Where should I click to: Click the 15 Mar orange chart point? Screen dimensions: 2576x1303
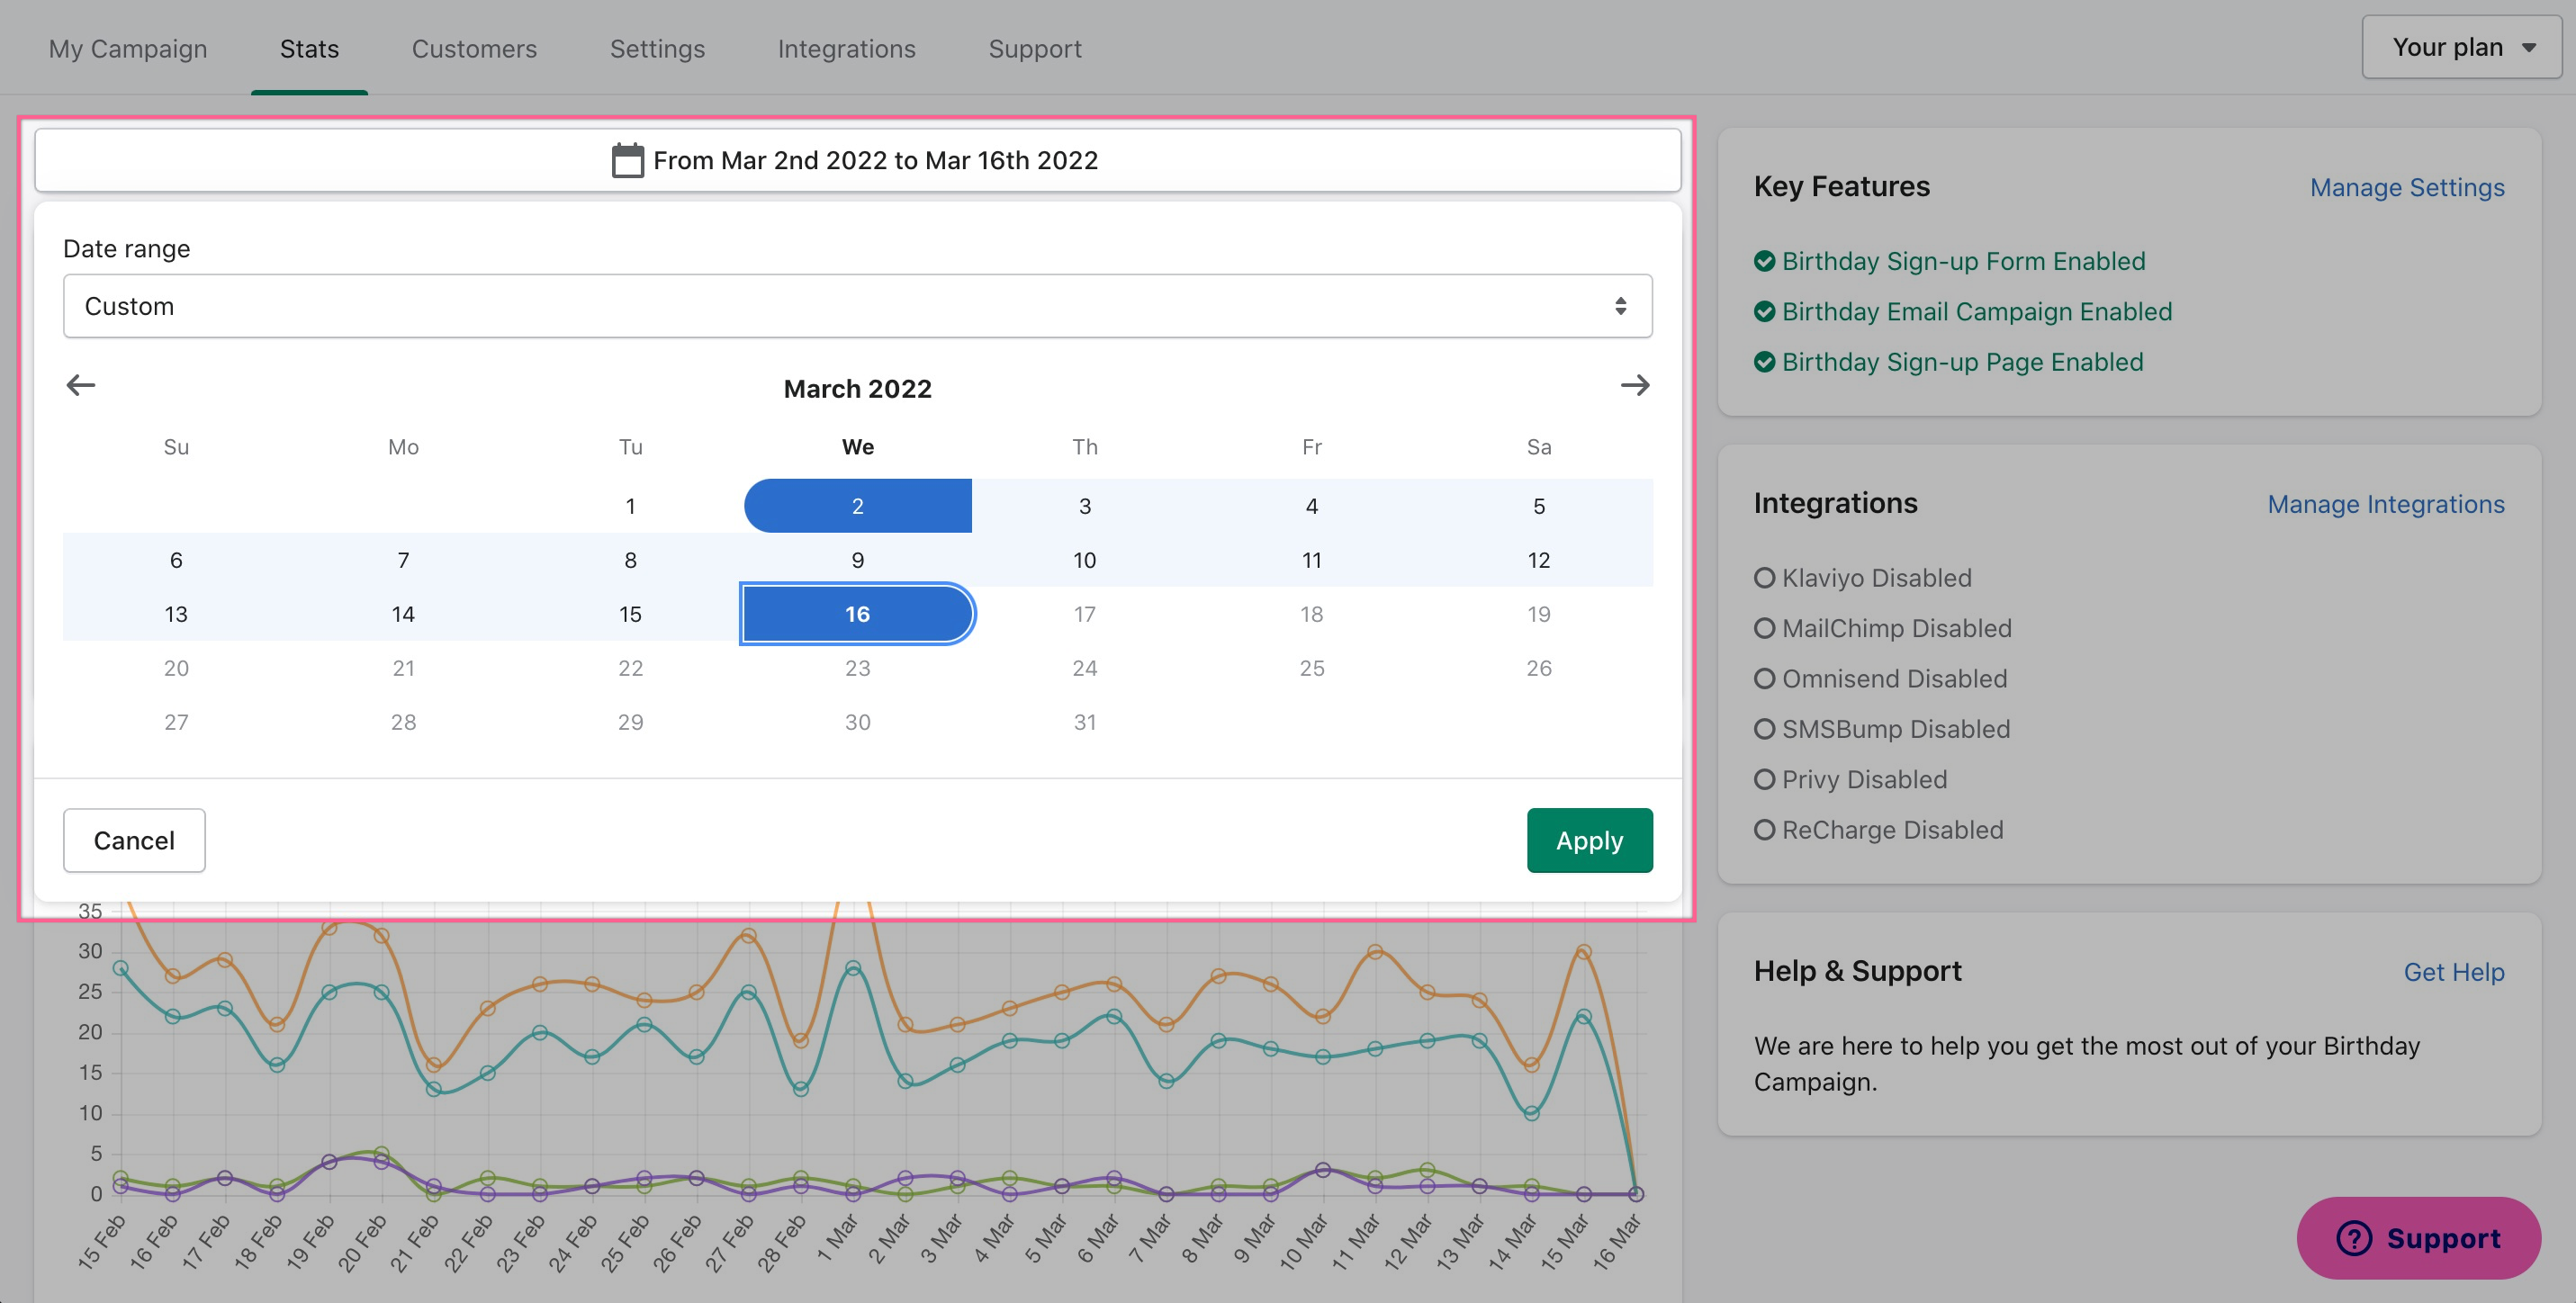tap(1583, 952)
